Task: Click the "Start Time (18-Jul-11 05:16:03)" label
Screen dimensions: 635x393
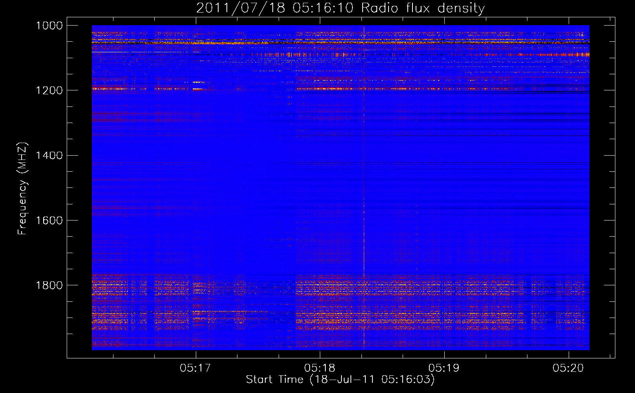Action: [340, 380]
